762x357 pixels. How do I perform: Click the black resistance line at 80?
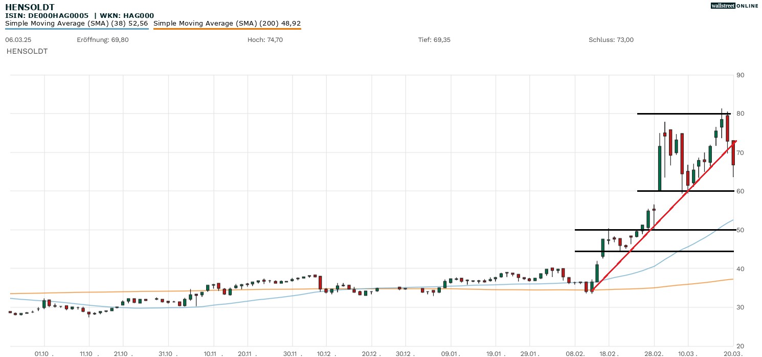click(684, 114)
